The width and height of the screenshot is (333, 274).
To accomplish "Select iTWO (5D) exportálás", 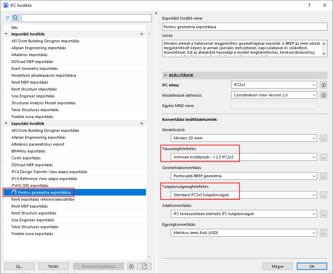I will (x=75, y=186).
